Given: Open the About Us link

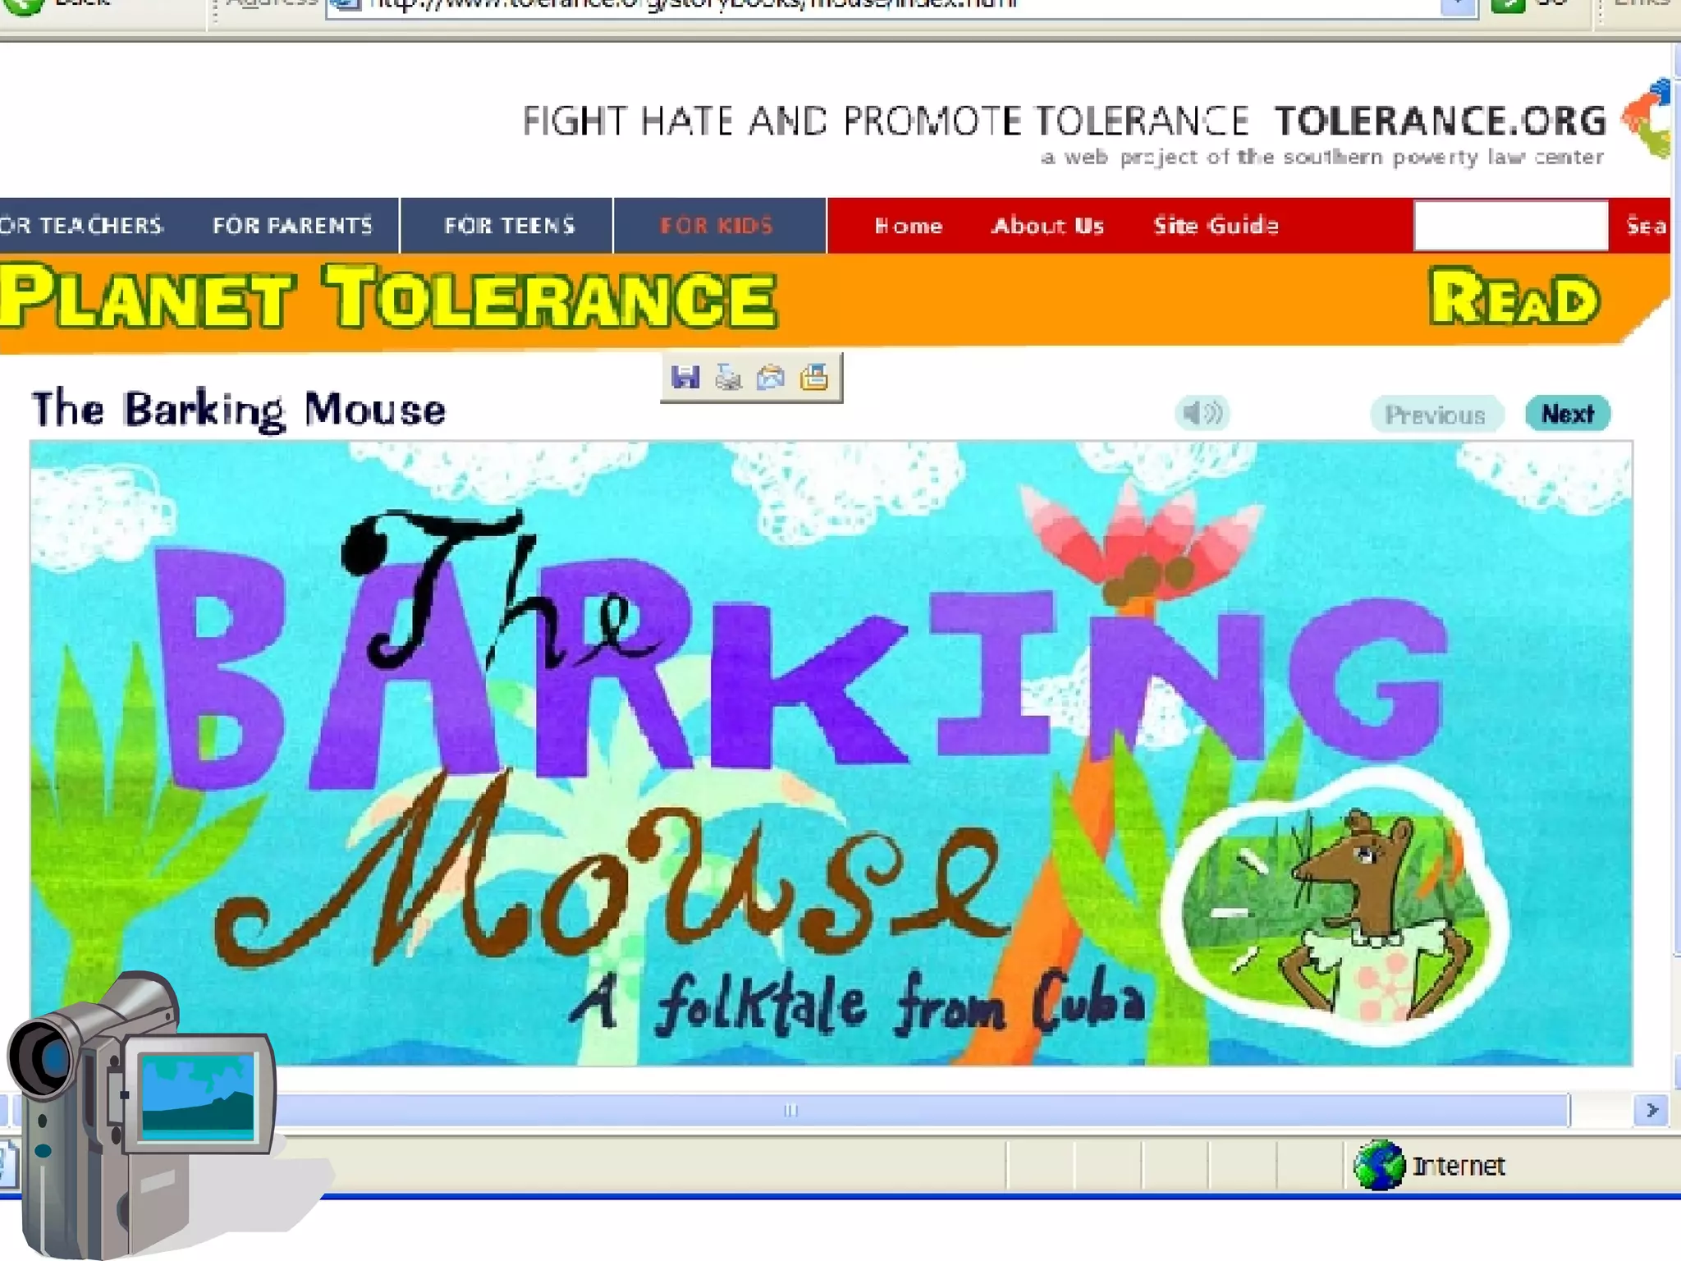Looking at the screenshot, I should (x=1047, y=226).
